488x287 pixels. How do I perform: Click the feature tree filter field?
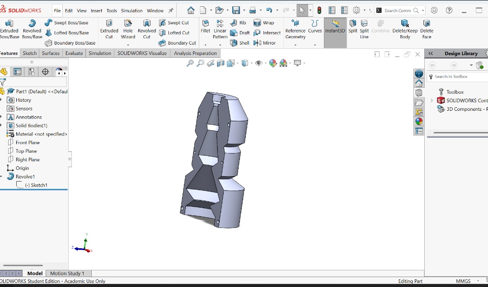point(34,82)
